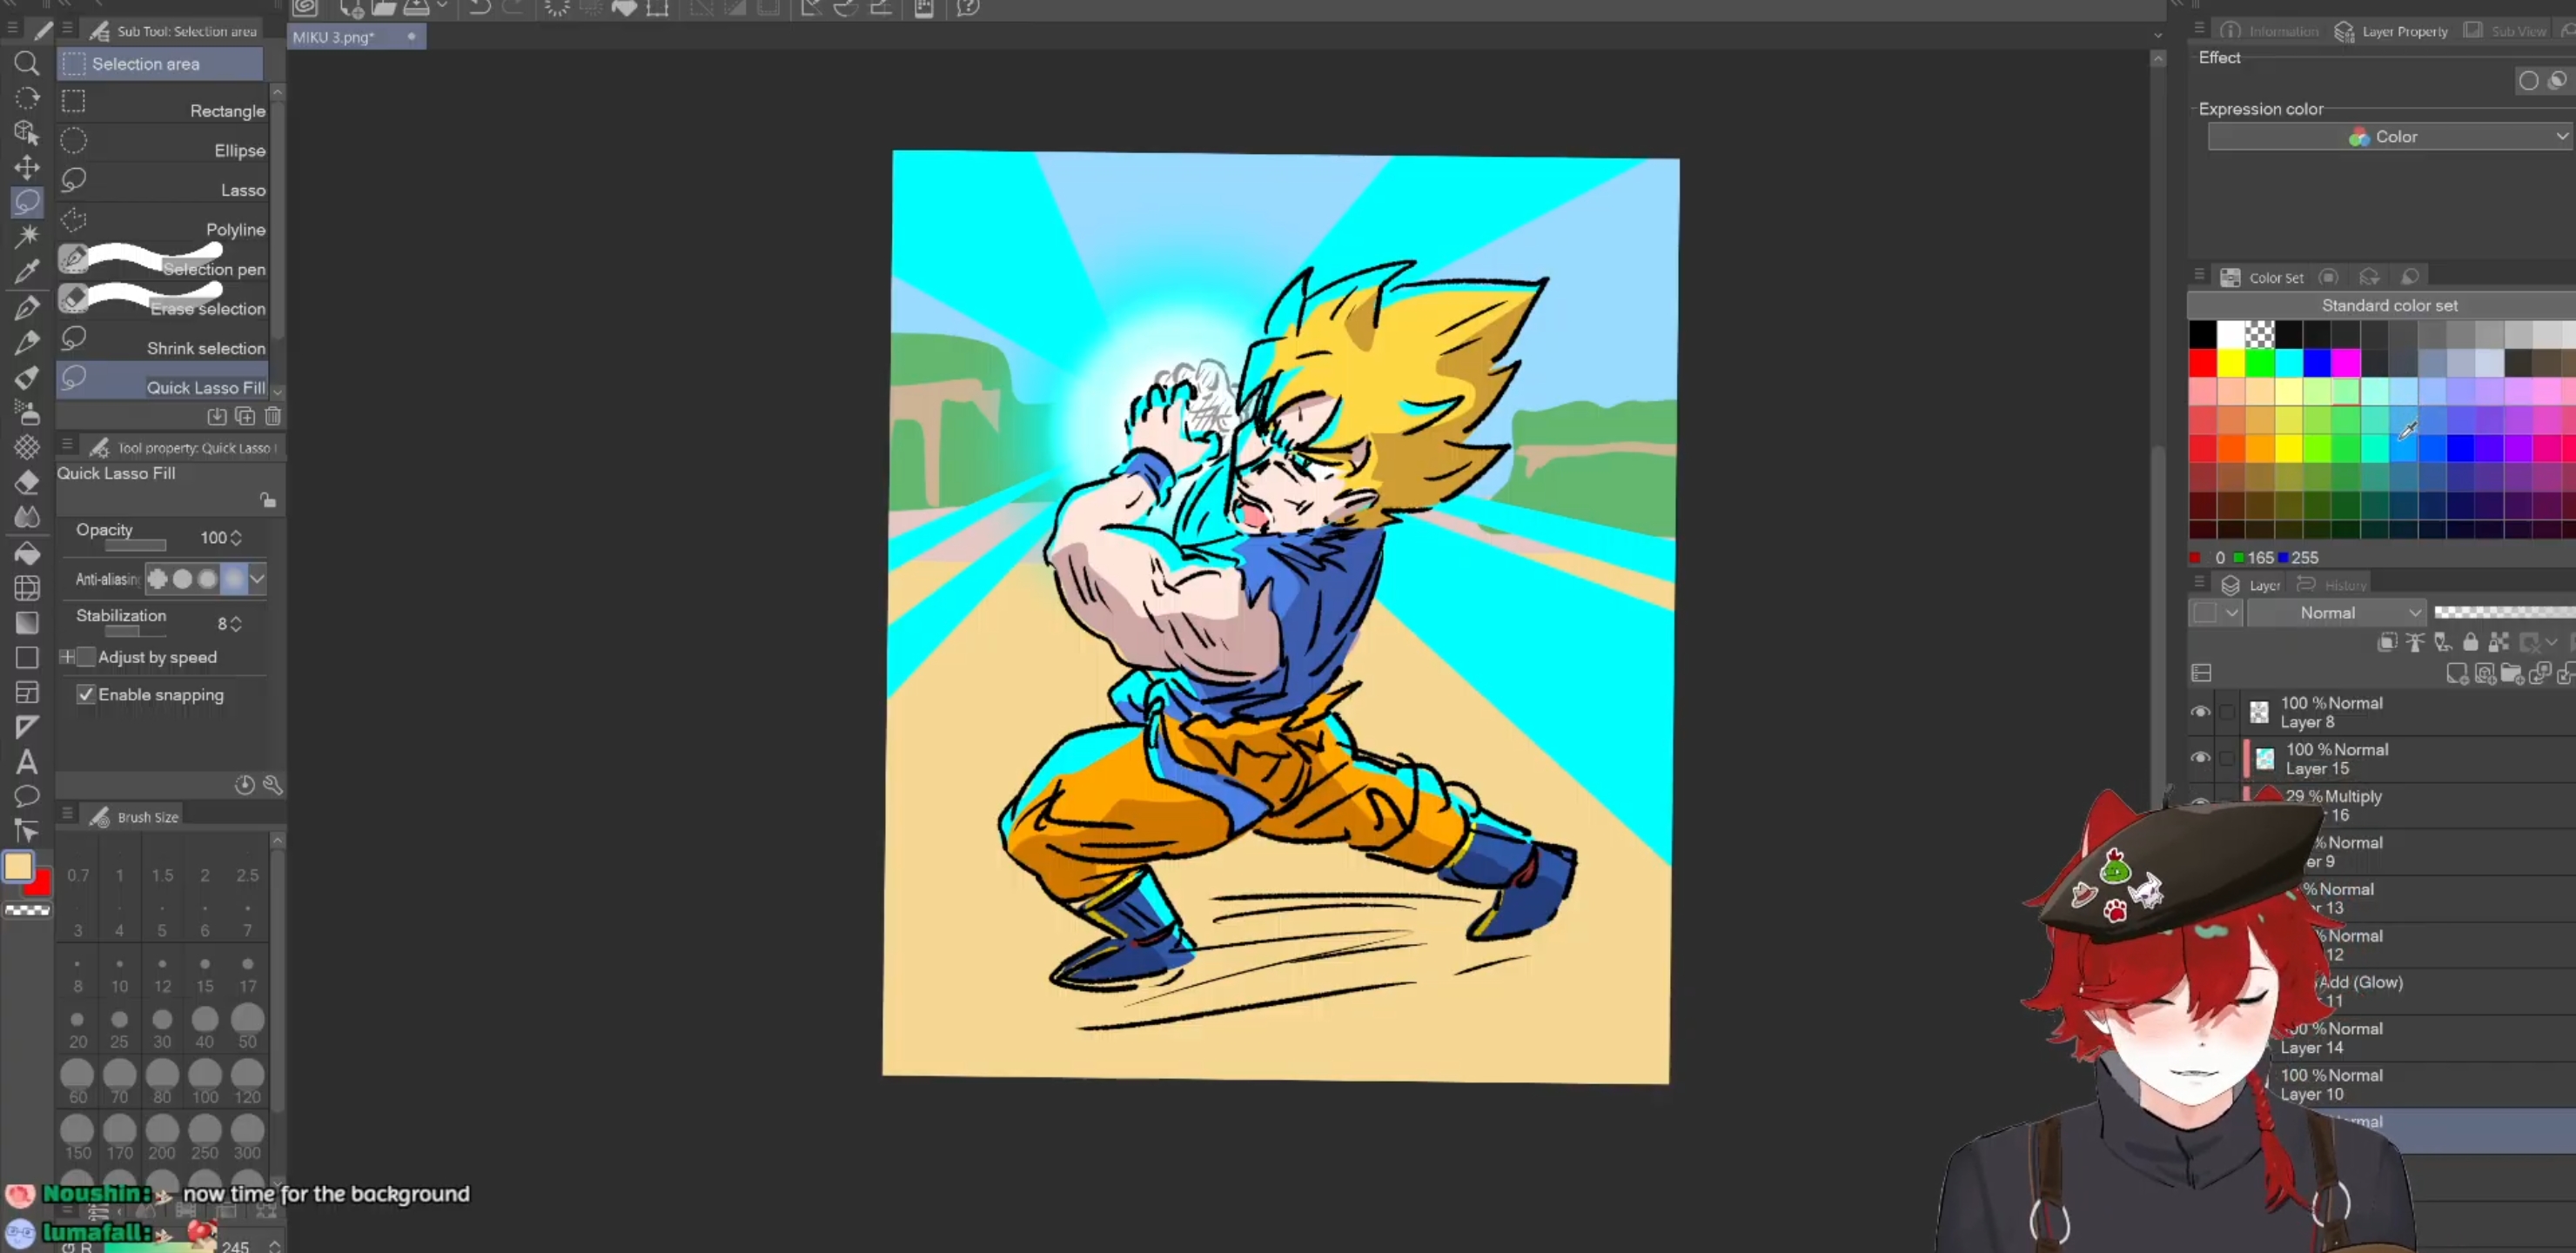Duplicate sub tool icon
The height and width of the screenshot is (1253, 2576).
click(245, 416)
